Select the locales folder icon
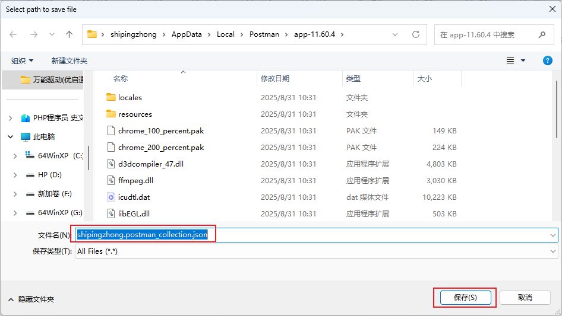Image resolution: width=562 pixels, height=316 pixels. point(110,97)
